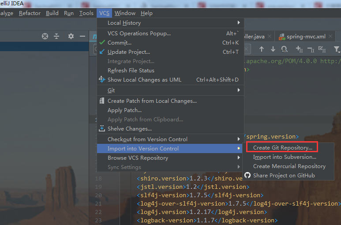Choose VCS Operations Popup...
This screenshot has width=341, height=225.
tap(170, 33)
